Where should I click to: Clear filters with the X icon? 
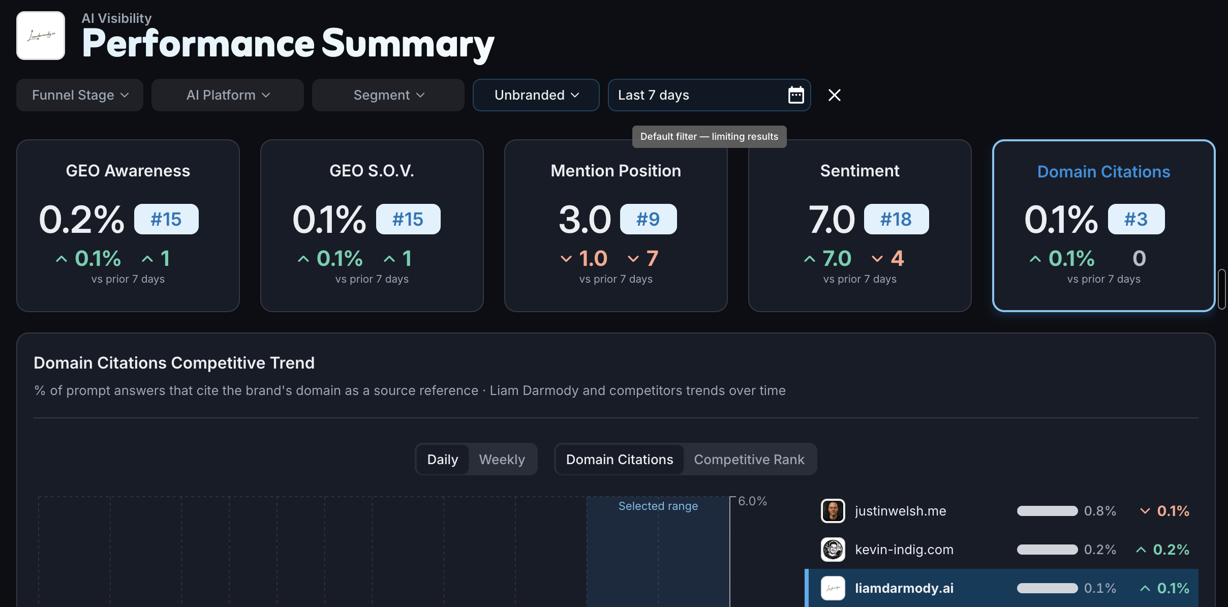click(834, 95)
